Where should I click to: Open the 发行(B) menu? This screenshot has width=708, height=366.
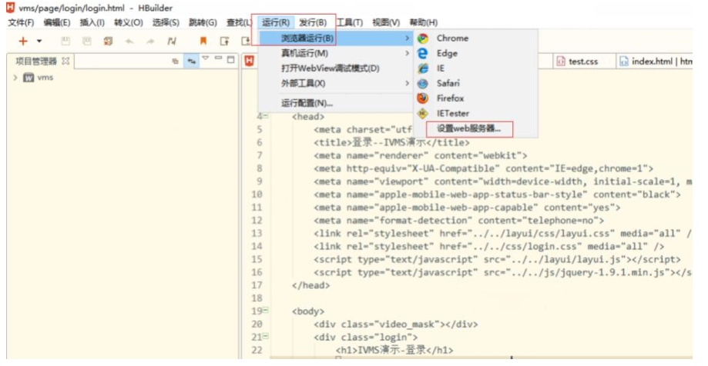point(313,22)
